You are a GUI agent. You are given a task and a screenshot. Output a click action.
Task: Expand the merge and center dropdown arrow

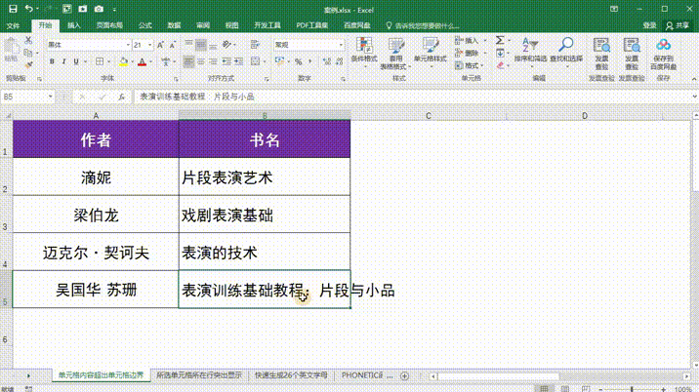(x=264, y=61)
